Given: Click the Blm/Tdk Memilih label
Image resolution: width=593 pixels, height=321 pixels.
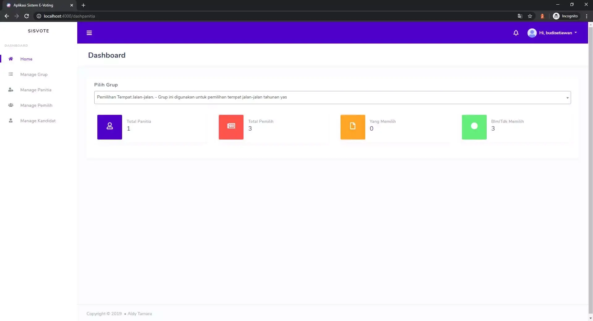Looking at the screenshot, I should [507, 121].
